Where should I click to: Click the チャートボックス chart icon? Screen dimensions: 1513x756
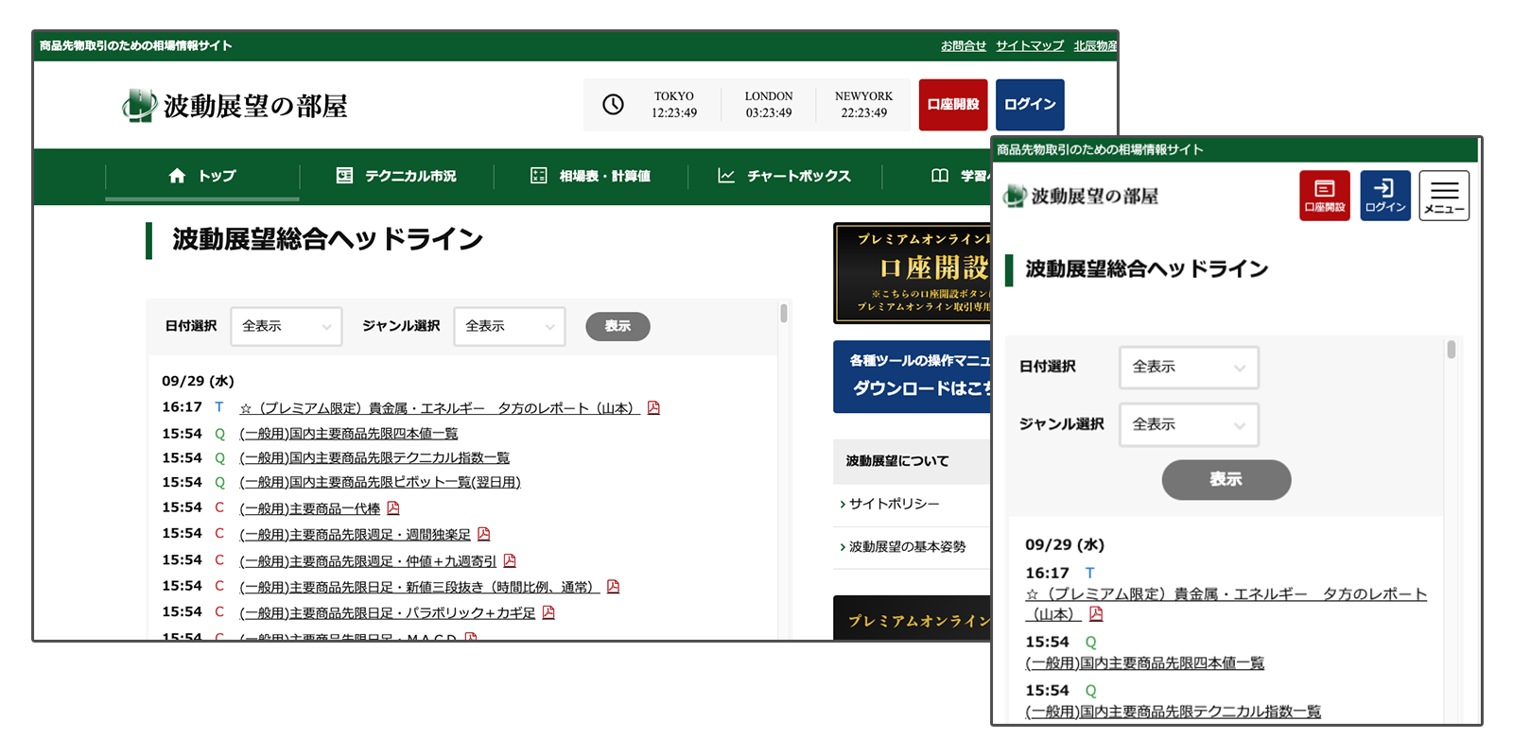726,176
